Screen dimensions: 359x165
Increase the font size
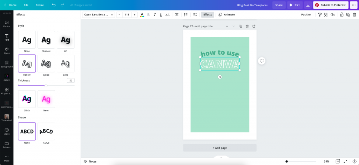click(x=135, y=15)
